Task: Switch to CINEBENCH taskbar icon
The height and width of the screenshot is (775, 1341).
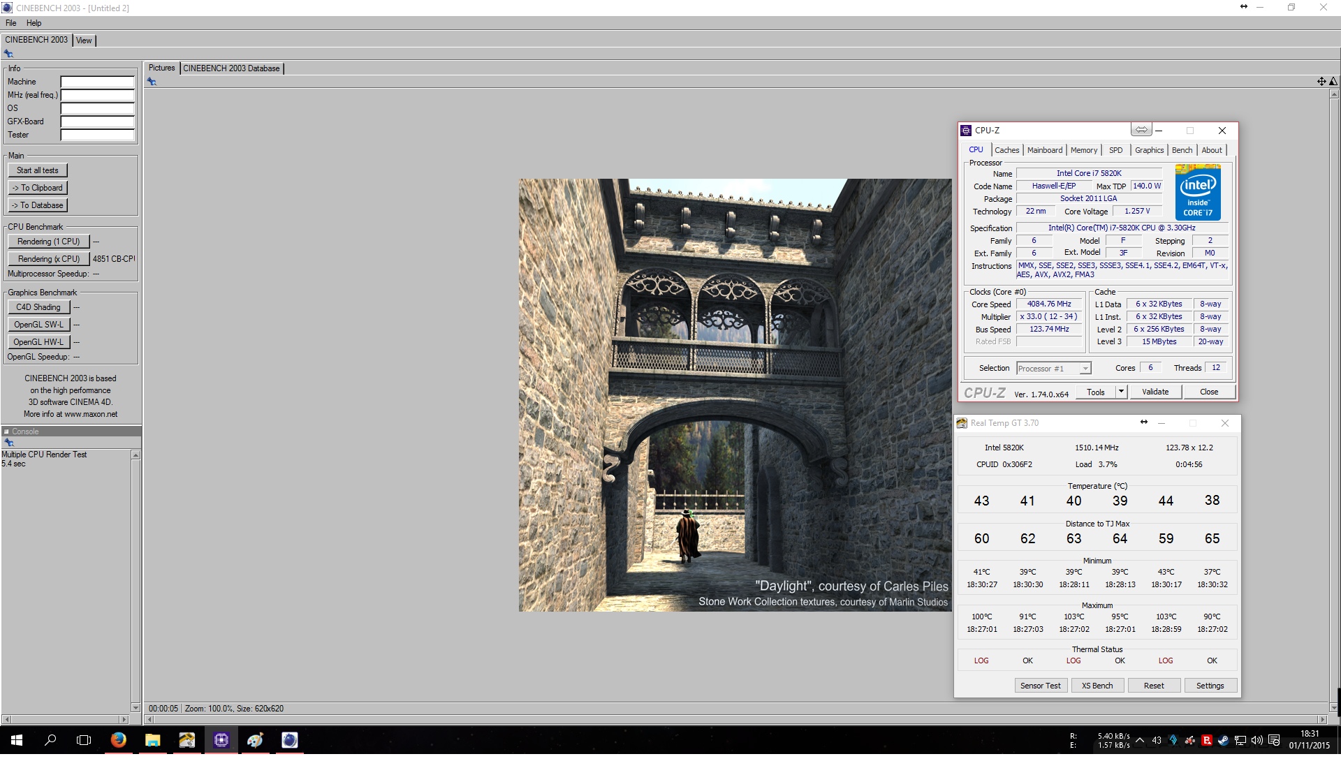Action: 290,740
